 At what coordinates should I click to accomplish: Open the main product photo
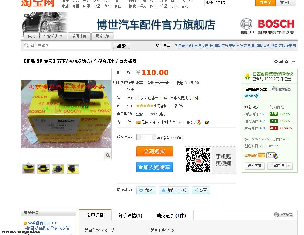point(66,114)
